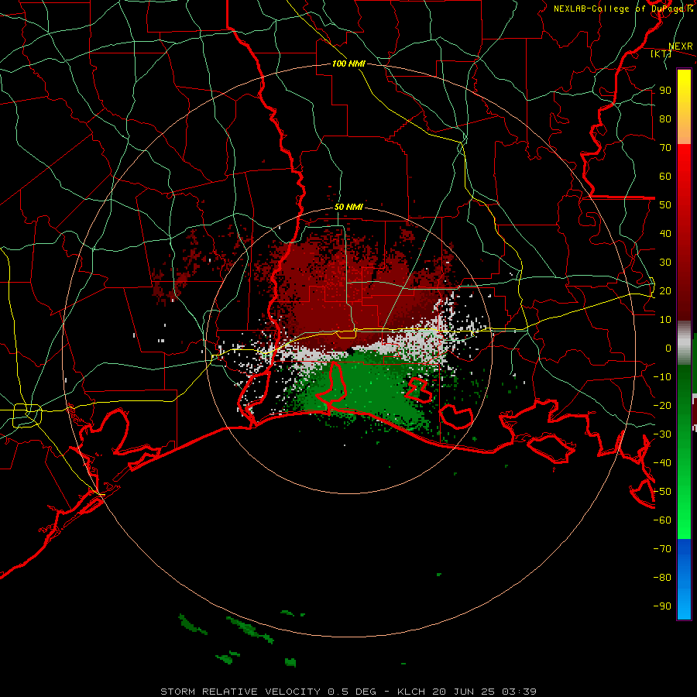Click the -80 value on the velocity scale
Screen dimensions: 697x697
click(x=662, y=578)
